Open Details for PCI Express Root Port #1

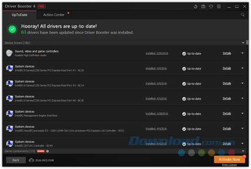pyautogui.click(x=227, y=68)
